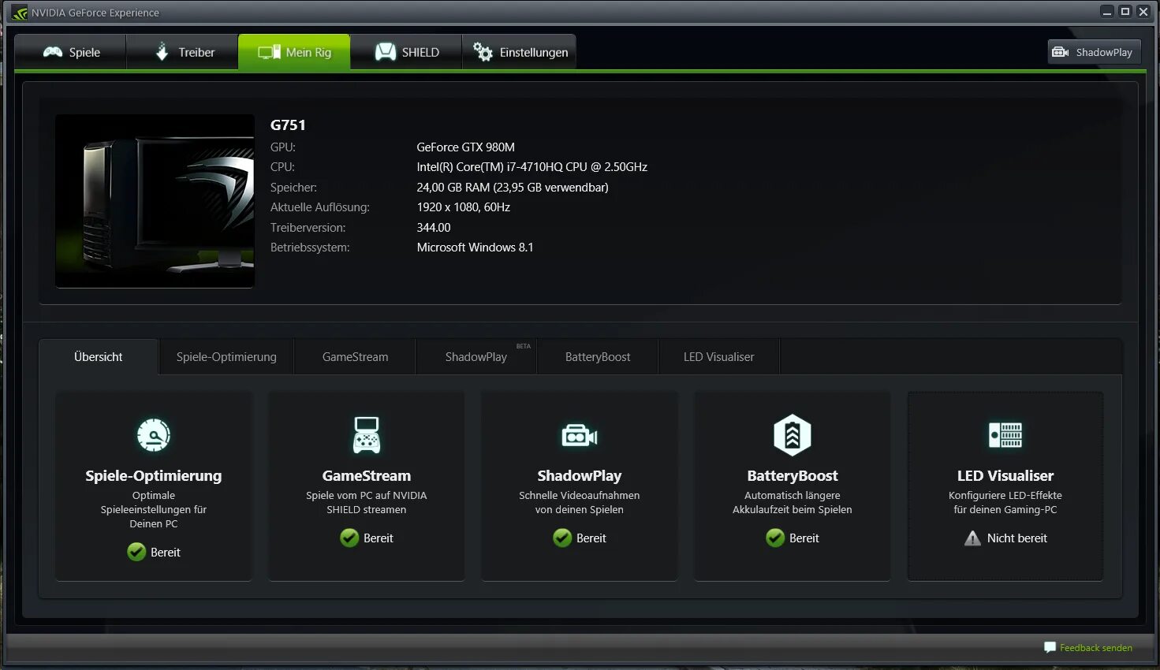Click the Nicht bereit status text
Screen dimensions: 1160x670
point(1017,538)
